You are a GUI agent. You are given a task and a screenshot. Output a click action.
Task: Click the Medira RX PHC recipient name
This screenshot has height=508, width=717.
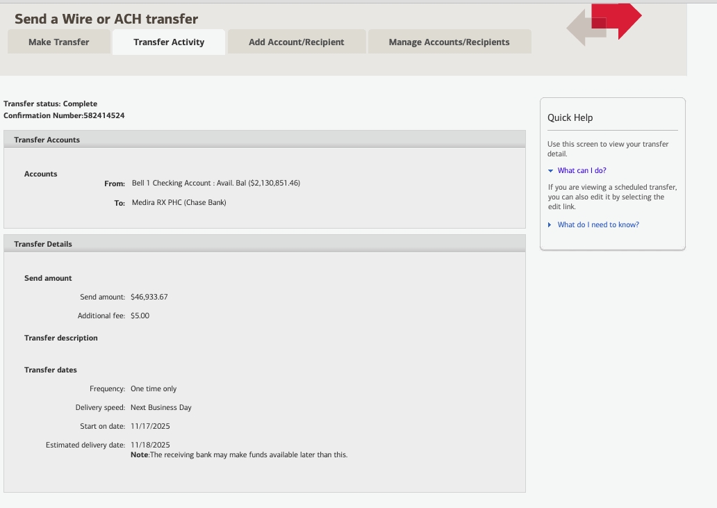coord(179,202)
